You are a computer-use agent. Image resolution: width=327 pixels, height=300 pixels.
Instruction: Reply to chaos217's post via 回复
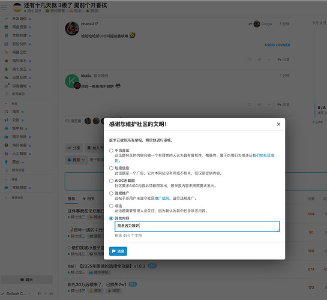point(283,59)
